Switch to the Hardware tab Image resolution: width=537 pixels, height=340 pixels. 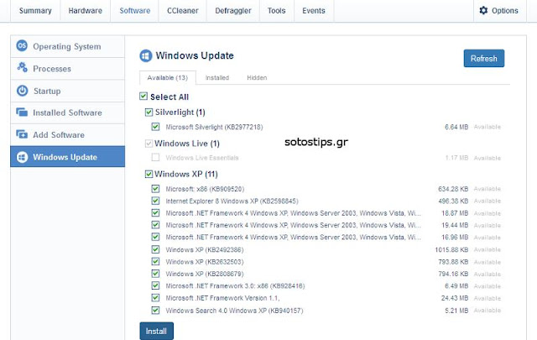click(86, 11)
